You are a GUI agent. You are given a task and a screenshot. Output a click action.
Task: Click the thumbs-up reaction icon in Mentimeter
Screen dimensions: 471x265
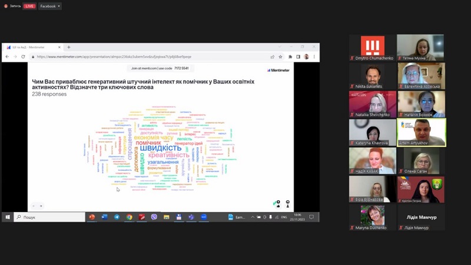277,203
